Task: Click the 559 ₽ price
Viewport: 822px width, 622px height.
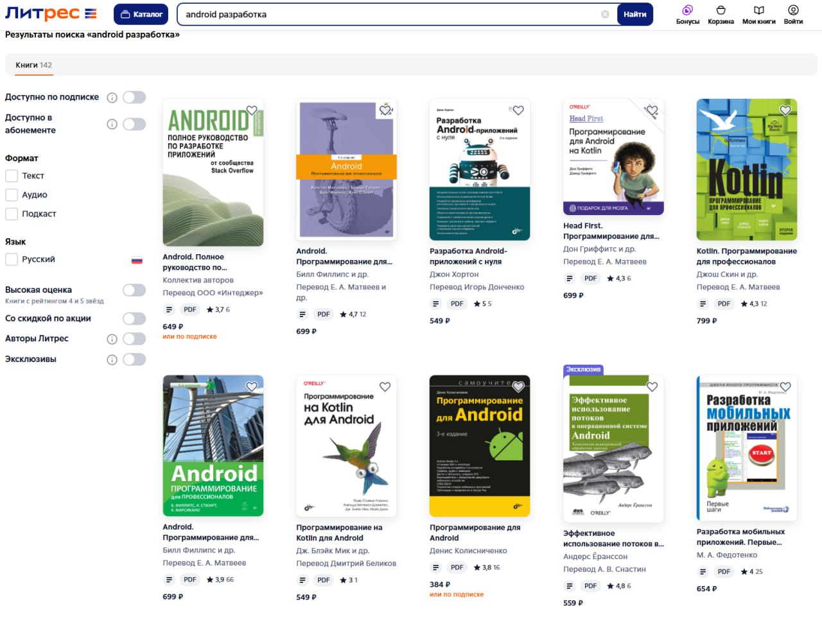Action: 573,603
